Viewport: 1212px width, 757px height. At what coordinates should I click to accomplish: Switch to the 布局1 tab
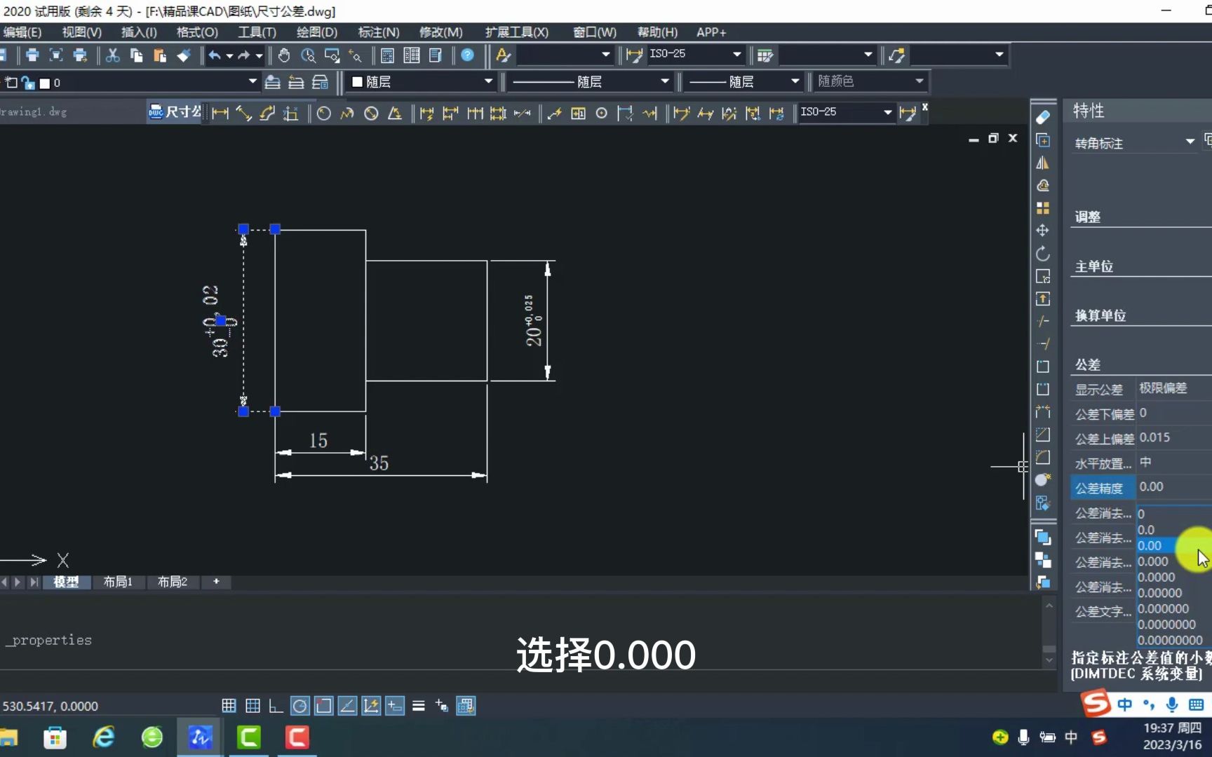pos(117,582)
